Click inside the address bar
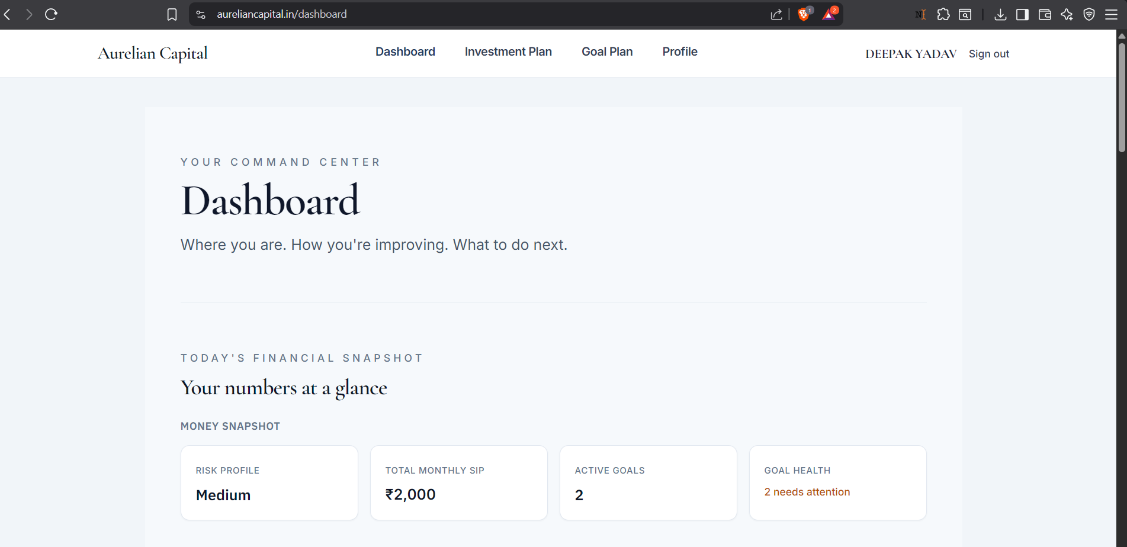This screenshot has height=547, width=1127. click(x=415, y=14)
